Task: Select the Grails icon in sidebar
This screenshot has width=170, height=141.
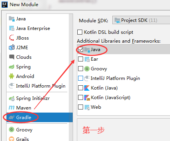Action: tap(12, 139)
